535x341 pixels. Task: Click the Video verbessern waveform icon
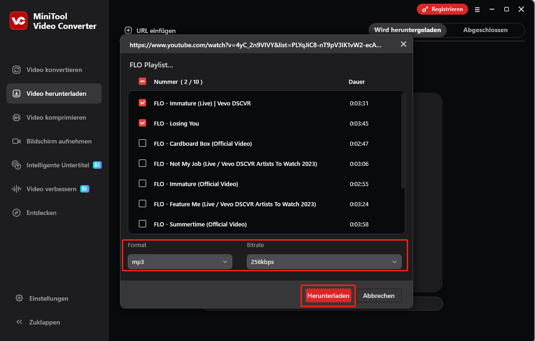pyautogui.click(x=16, y=189)
